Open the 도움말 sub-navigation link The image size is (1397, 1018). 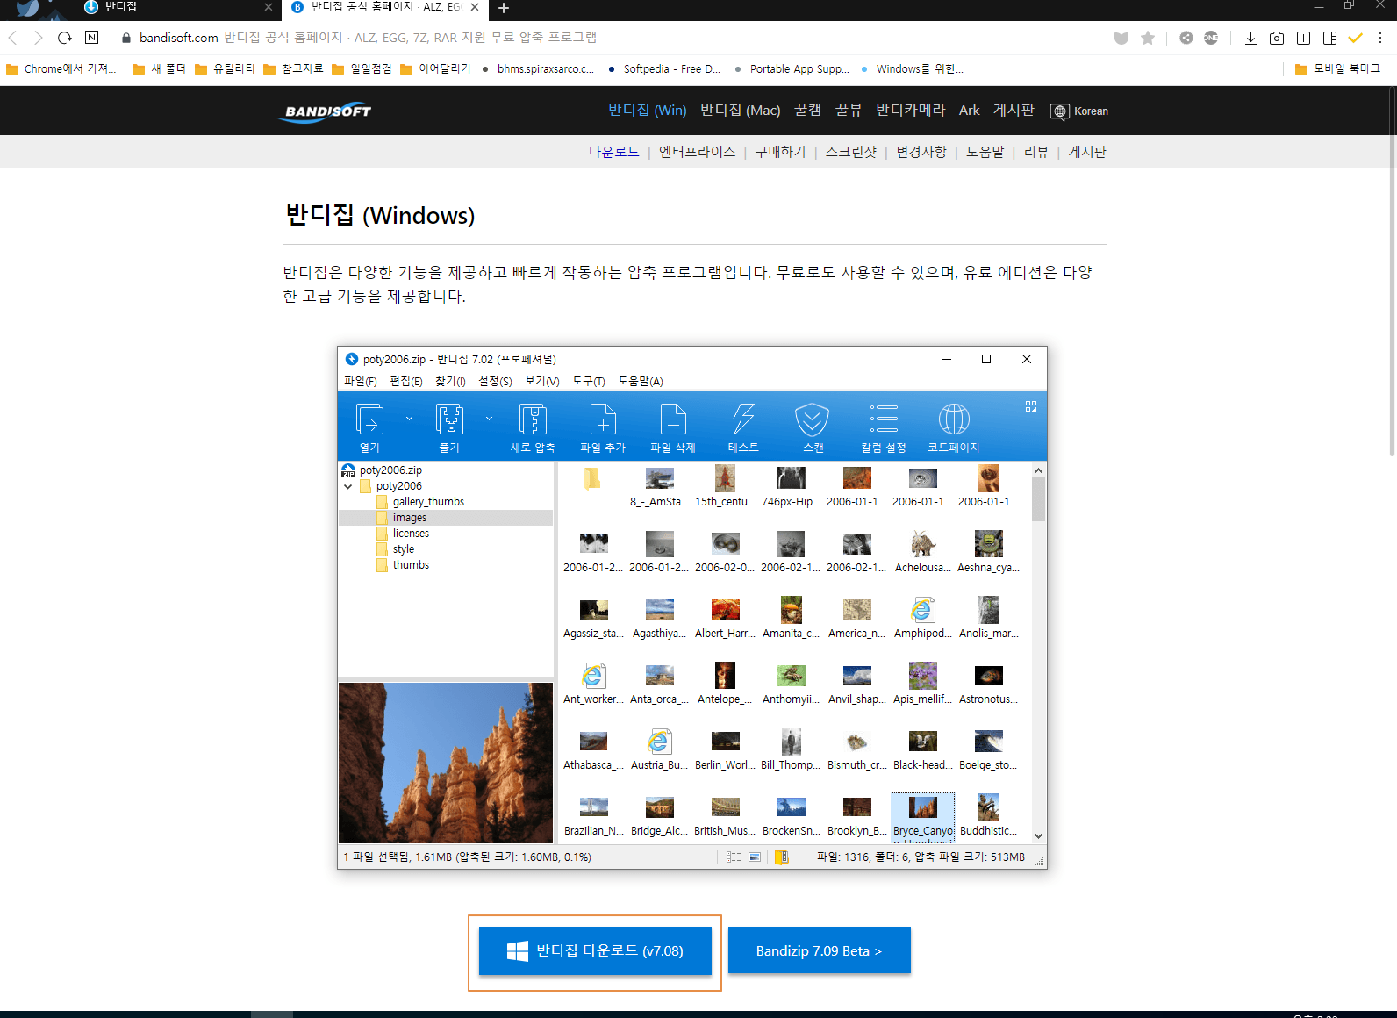tap(985, 152)
